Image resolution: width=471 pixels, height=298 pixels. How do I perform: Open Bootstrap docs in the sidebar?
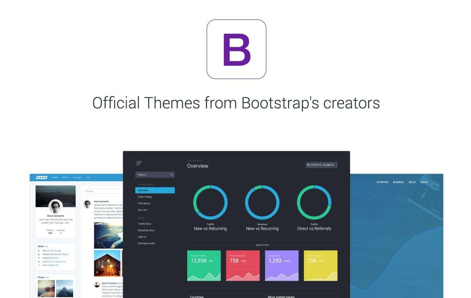(146, 230)
